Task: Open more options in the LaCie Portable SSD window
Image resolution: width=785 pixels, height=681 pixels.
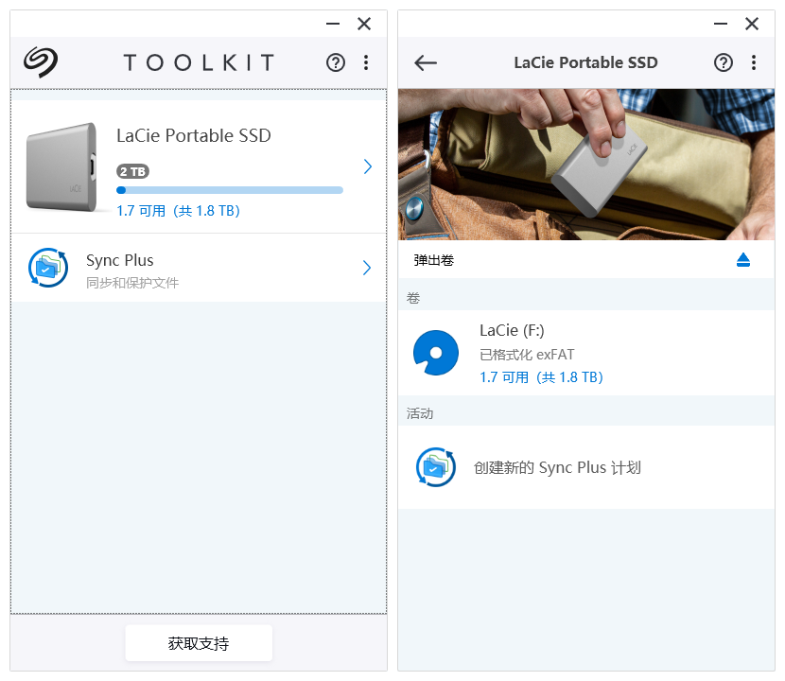Action: click(x=754, y=62)
